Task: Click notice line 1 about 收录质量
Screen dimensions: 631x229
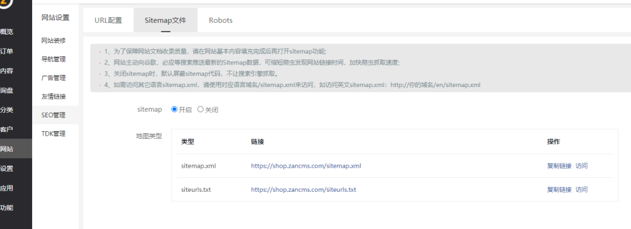Action: point(215,52)
